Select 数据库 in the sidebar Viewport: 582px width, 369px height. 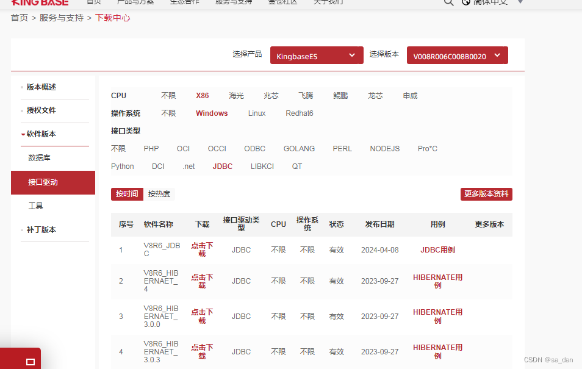tap(39, 158)
